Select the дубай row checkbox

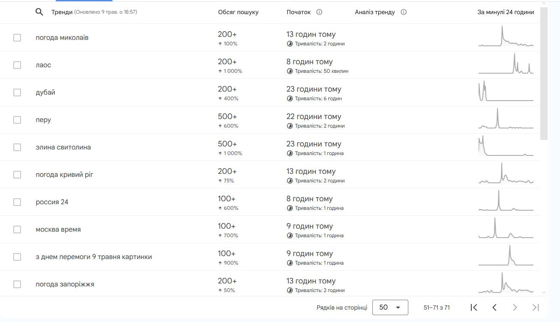[x=17, y=92]
